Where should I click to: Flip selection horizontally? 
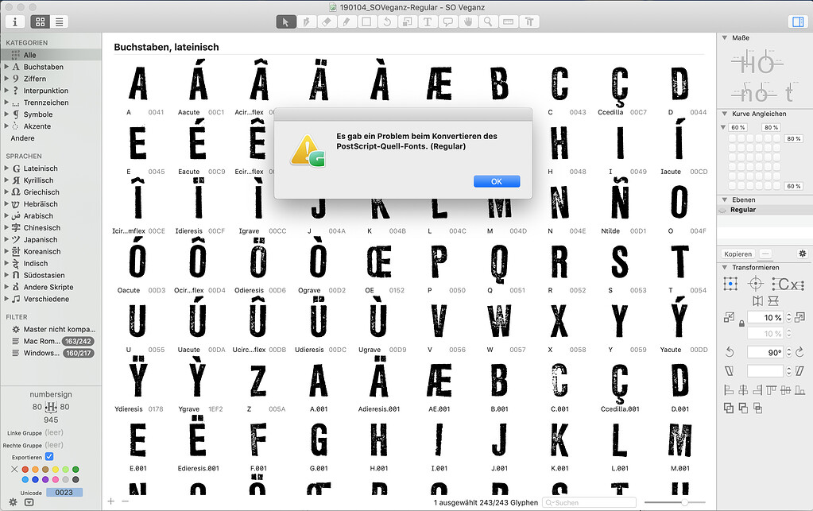coord(758,300)
